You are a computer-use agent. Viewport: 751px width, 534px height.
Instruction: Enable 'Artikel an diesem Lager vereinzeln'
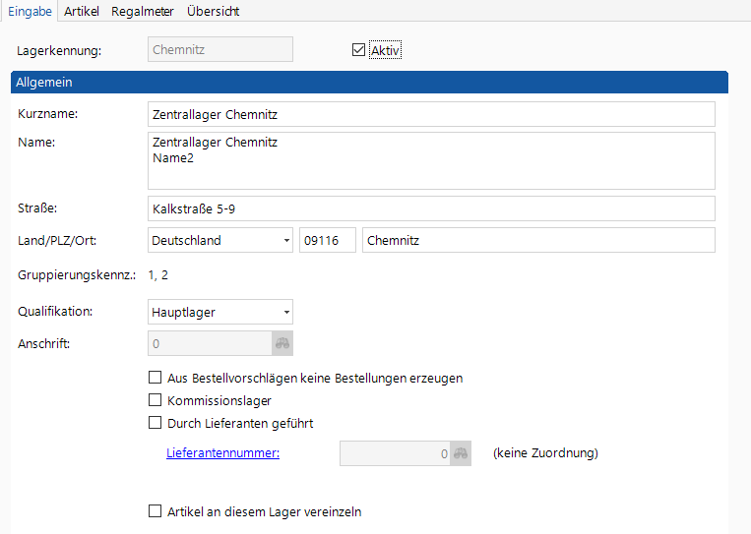pyautogui.click(x=155, y=511)
